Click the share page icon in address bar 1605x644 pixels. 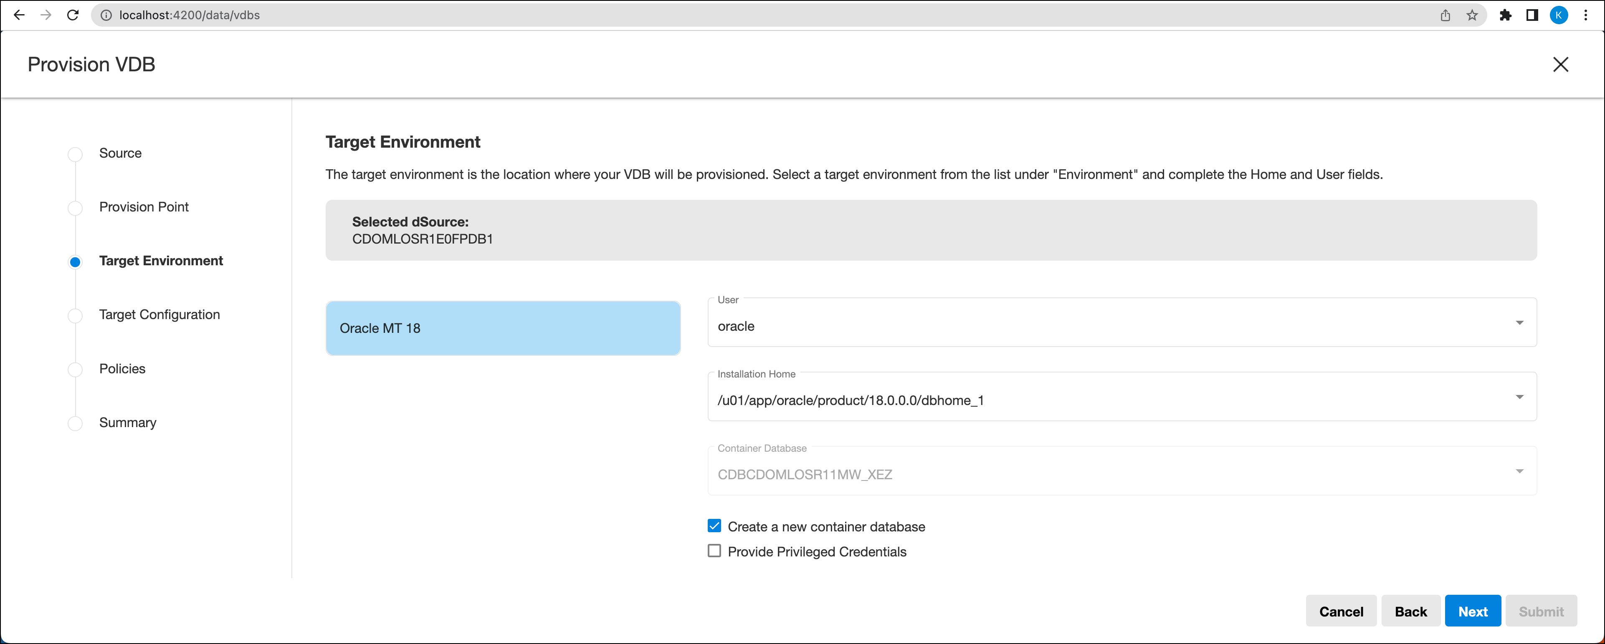[1445, 15]
